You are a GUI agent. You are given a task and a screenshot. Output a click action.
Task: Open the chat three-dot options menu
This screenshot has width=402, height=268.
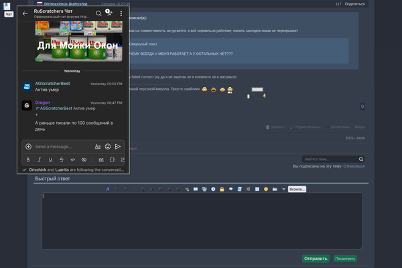121,13
